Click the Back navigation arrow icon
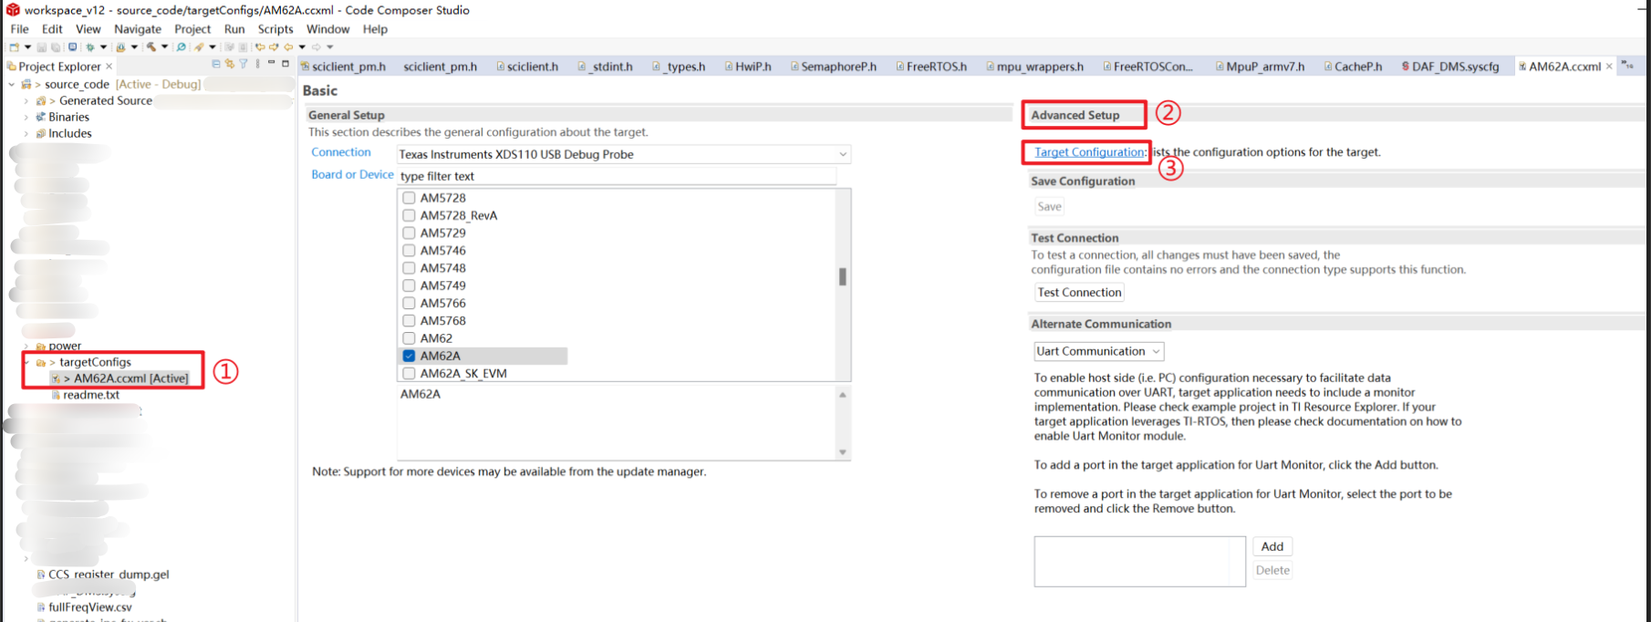This screenshot has height=622, width=1651. 288,47
